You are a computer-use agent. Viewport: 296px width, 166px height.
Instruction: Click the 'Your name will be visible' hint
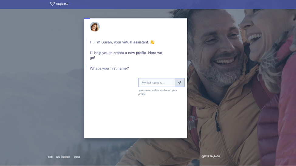pyautogui.click(x=158, y=92)
